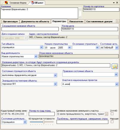Viewport: 120px width, 130px height.
Task: Toggle the Нарушен checkbox
Action: 112,122
